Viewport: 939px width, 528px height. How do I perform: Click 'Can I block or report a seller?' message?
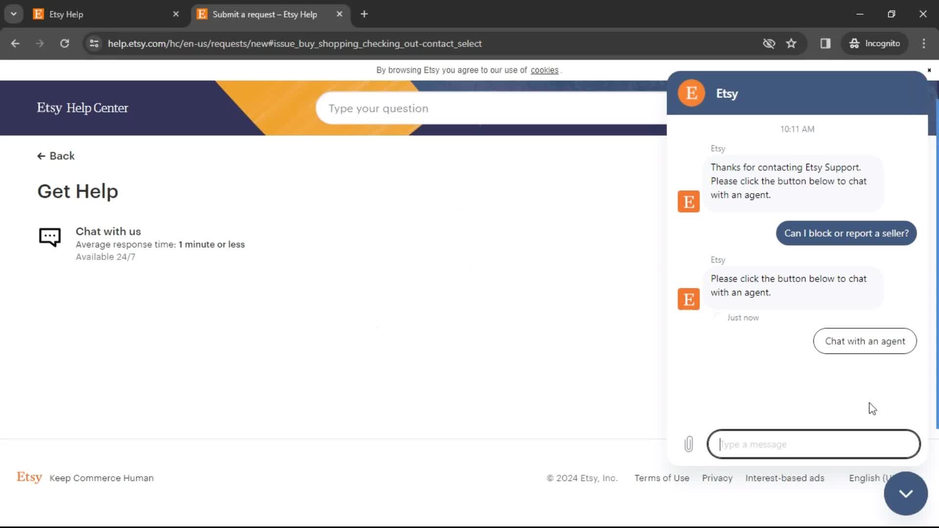[846, 233]
